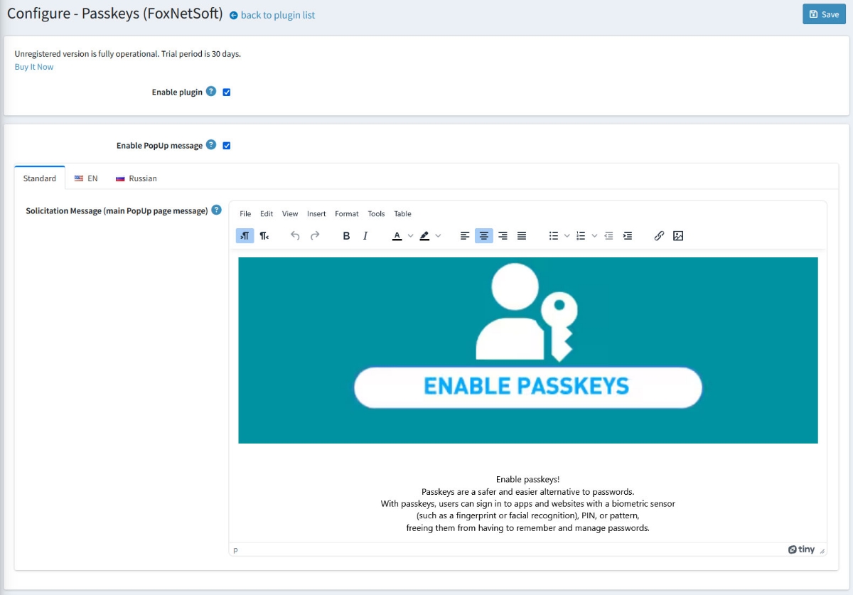
Task: Click the Save button
Action: point(824,14)
